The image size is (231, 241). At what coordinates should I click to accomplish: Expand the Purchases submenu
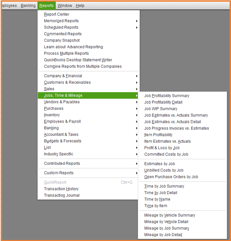pos(88,108)
